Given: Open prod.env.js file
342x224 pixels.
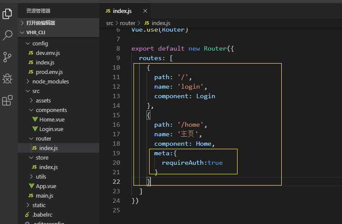Looking at the screenshot, I should [x=59, y=72].
